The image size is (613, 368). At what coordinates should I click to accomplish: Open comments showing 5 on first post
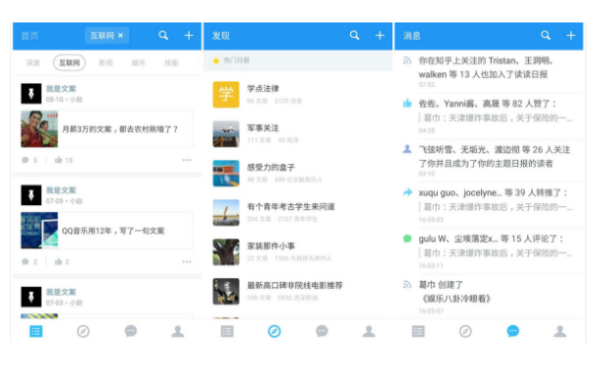(x=29, y=160)
